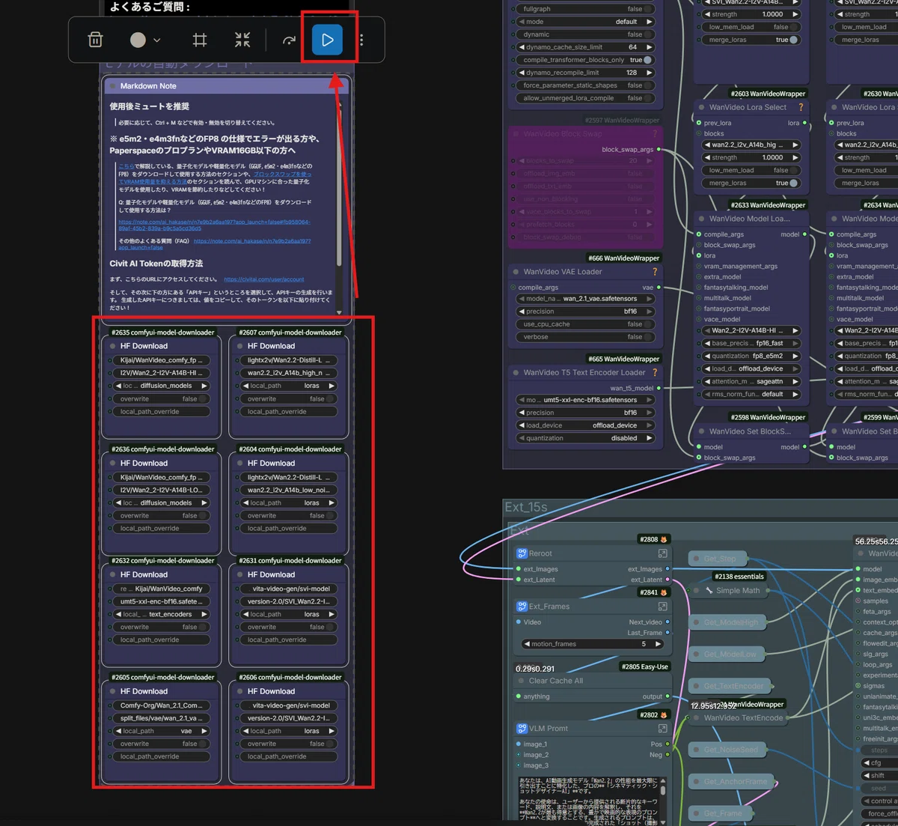Click the frame/grid icon in the selection toolbar
Image resolution: width=898 pixels, height=826 pixels.
click(200, 40)
